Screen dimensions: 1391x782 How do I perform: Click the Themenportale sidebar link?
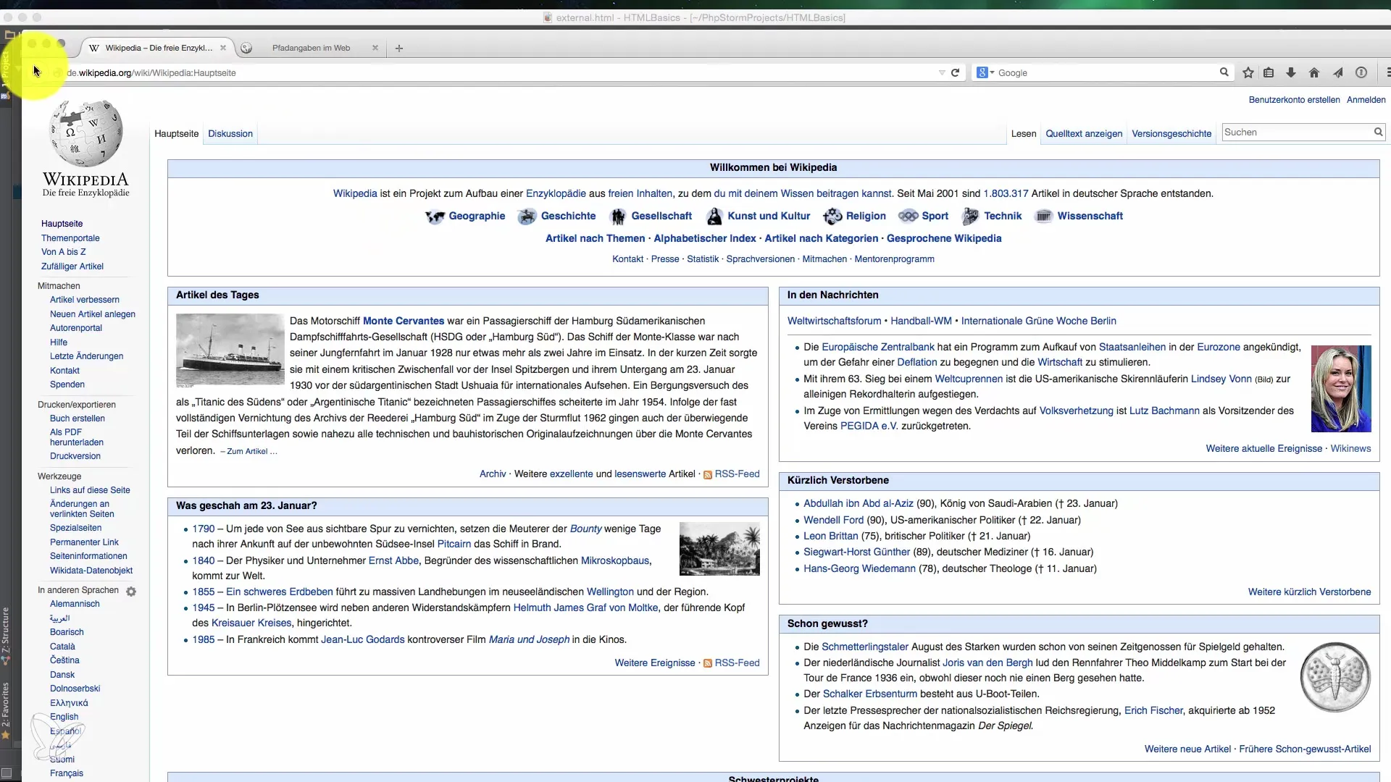click(70, 237)
